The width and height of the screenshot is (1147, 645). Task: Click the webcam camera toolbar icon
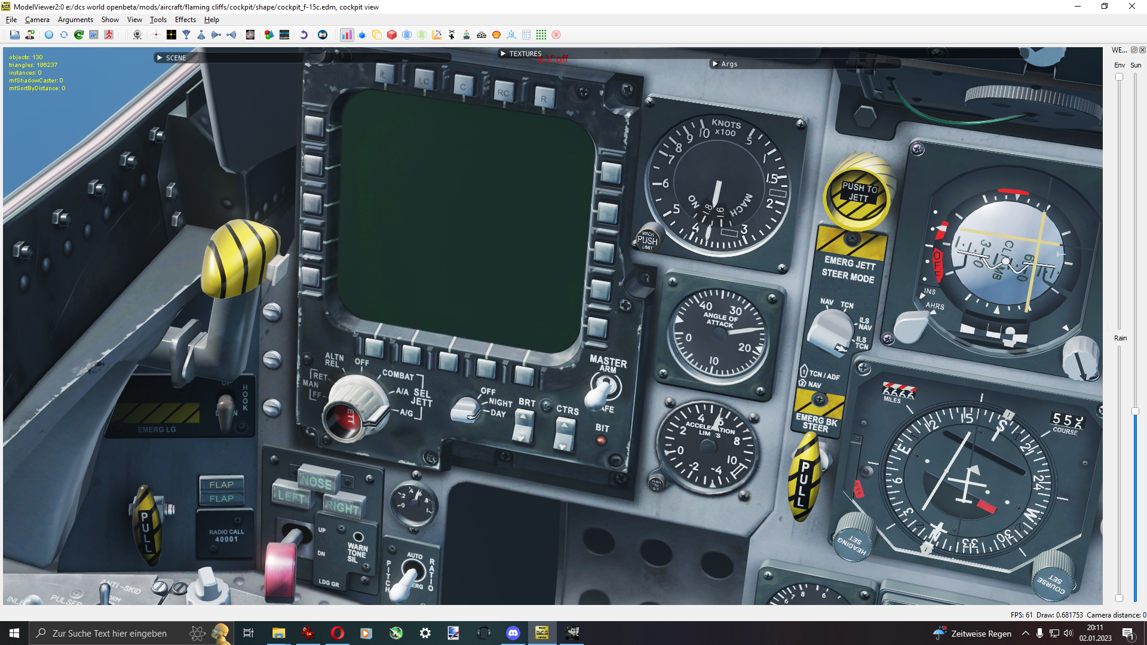137,35
